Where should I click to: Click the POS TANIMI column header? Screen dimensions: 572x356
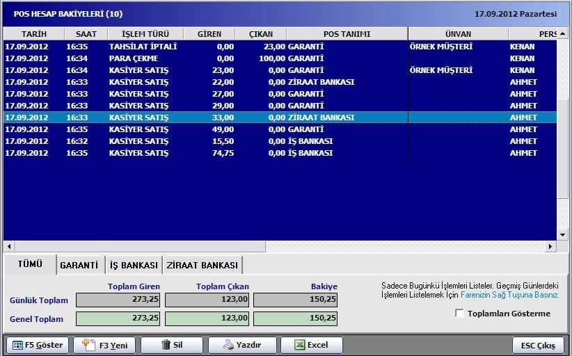[x=347, y=33]
